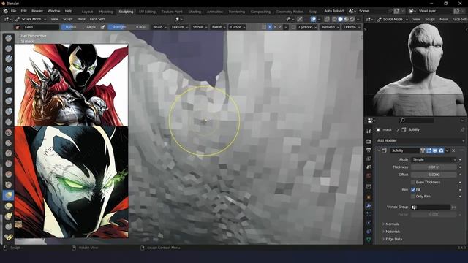This screenshot has width=468, height=263.
Task: Click the Blender logo icon
Action: click(x=5, y=11)
